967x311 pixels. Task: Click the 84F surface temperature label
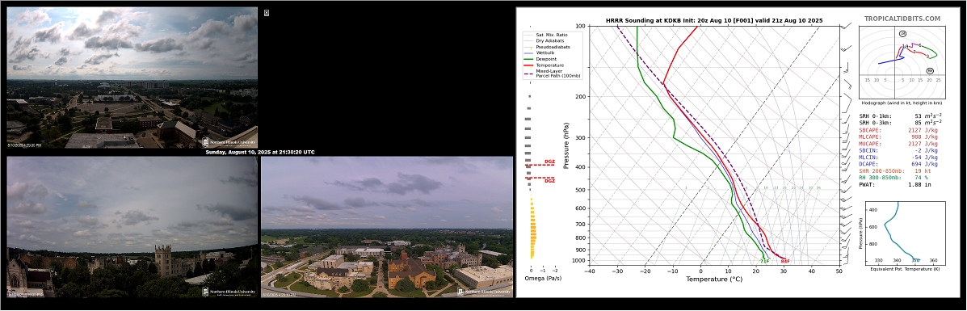[x=785, y=261]
